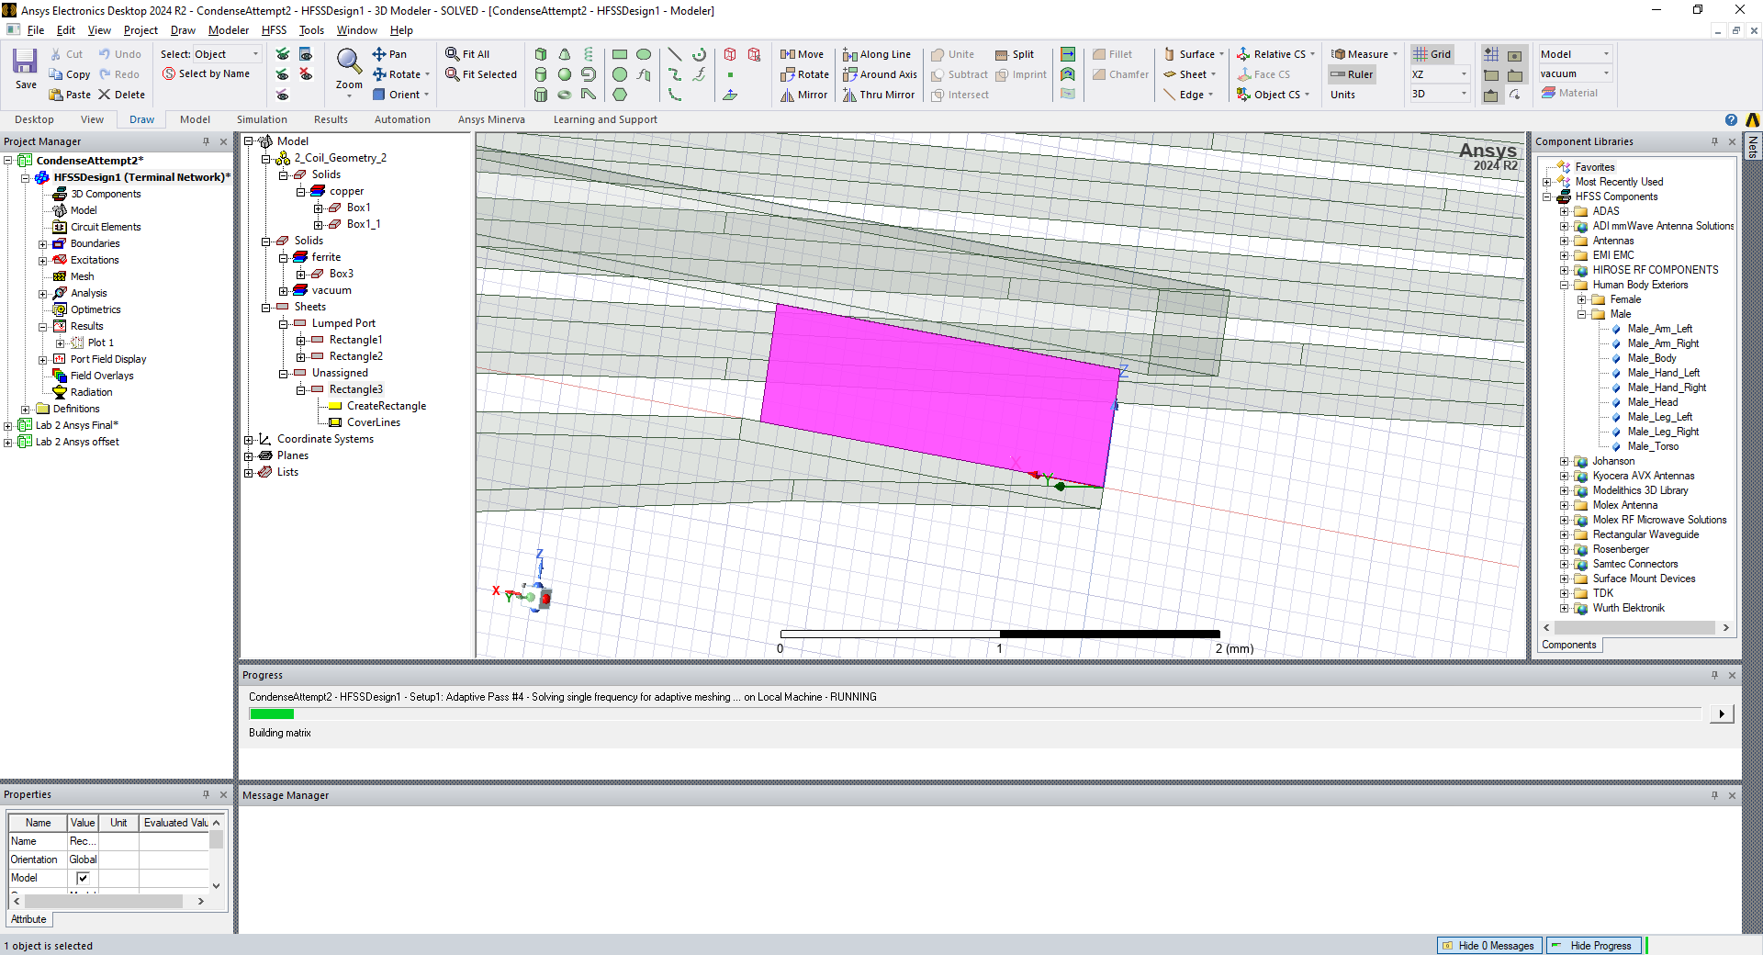Open the vacuum material dropdown
The height and width of the screenshot is (955, 1763).
pyautogui.click(x=1606, y=73)
